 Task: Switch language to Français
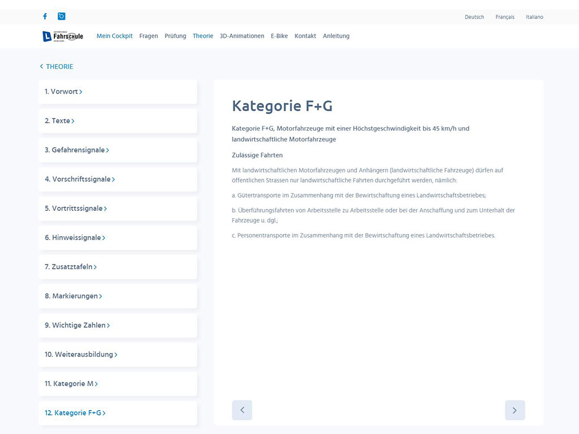pyautogui.click(x=505, y=17)
